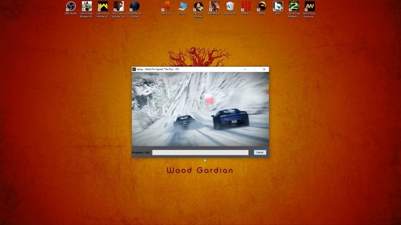
Task: Open the Call of Duty Infinite Warfare shortcut
Action: click(103, 9)
